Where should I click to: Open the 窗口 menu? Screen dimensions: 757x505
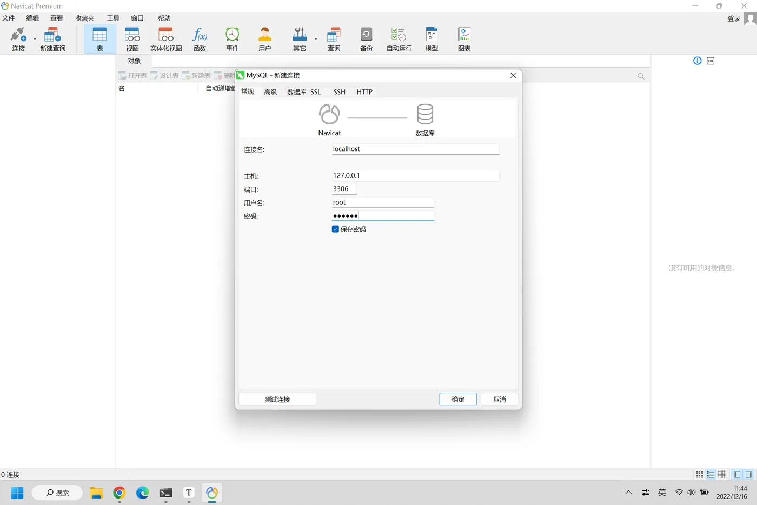coord(137,18)
